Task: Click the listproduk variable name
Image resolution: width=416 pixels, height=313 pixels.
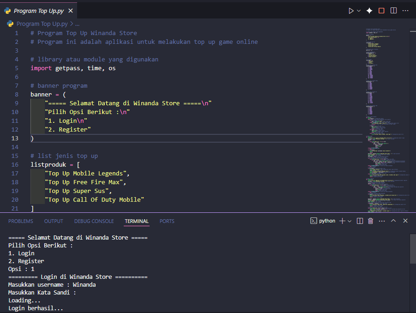Action: pyautogui.click(x=48, y=164)
